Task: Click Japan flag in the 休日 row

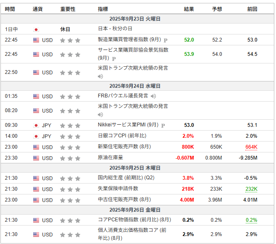Action: 36,29
